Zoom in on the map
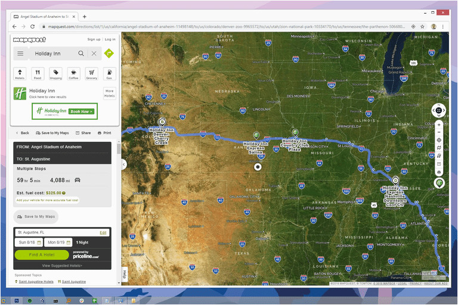The width and height of the screenshot is (458, 305). 439,125
